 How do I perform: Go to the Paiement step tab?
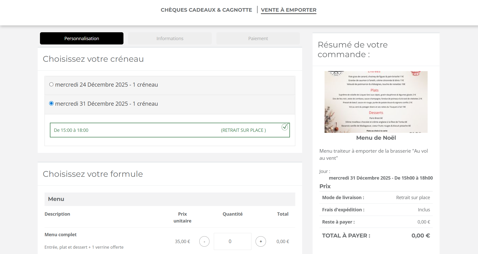tap(258, 38)
